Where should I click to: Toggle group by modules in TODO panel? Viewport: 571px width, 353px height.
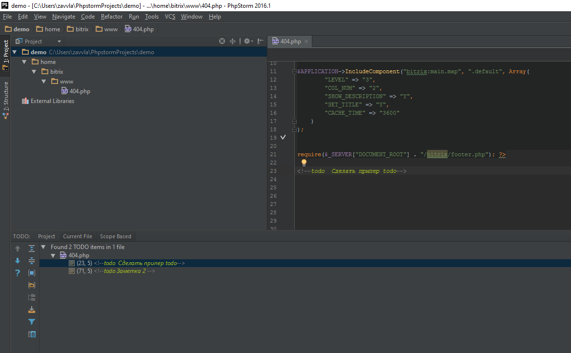32,273
